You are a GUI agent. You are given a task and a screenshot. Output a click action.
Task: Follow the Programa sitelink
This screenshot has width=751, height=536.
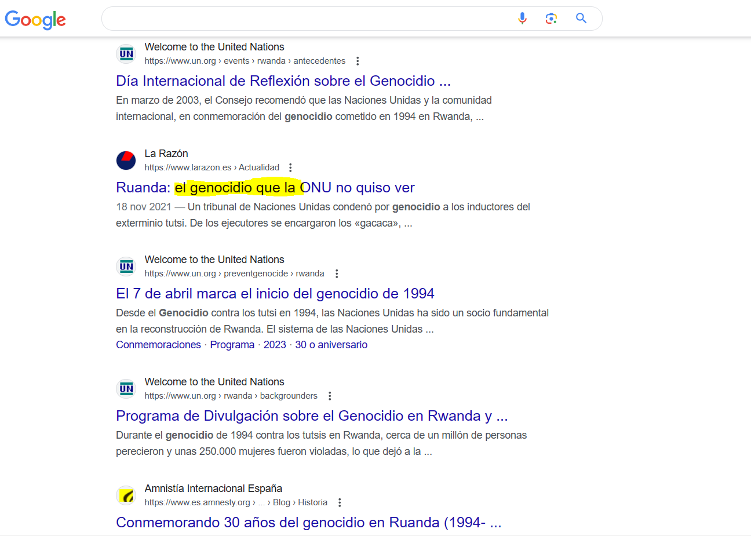coord(232,345)
